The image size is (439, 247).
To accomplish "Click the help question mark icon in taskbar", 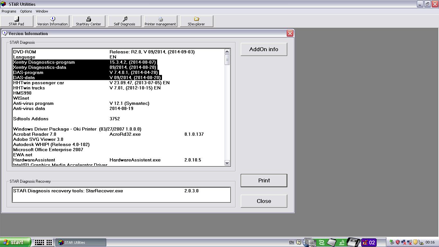I will (299, 242).
